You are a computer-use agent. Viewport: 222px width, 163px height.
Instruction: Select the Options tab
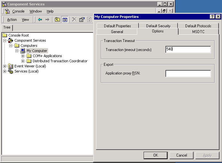point(158,31)
